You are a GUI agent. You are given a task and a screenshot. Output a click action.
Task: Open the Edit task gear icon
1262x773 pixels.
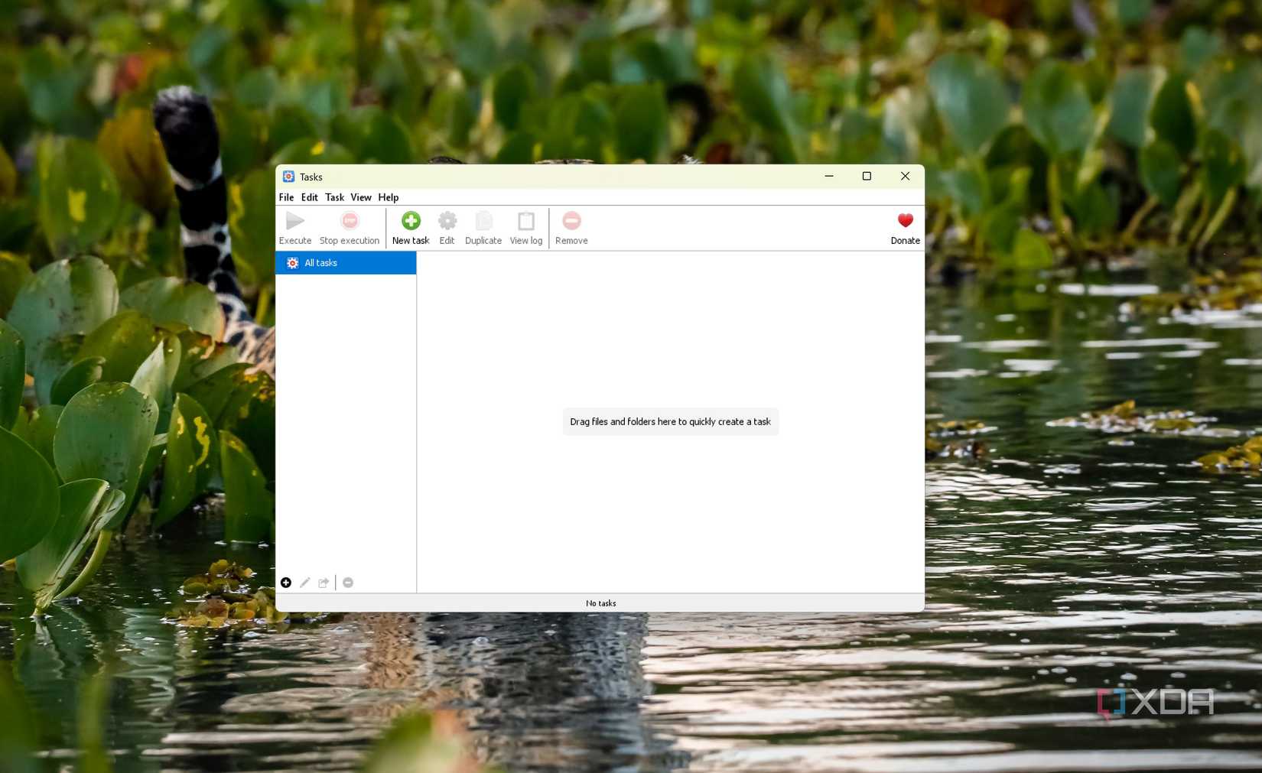pyautogui.click(x=447, y=220)
